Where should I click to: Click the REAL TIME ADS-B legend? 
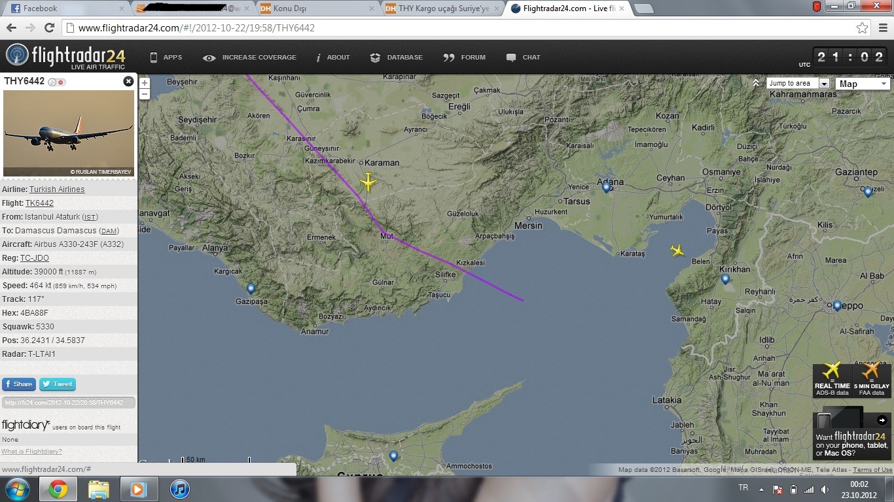click(832, 380)
